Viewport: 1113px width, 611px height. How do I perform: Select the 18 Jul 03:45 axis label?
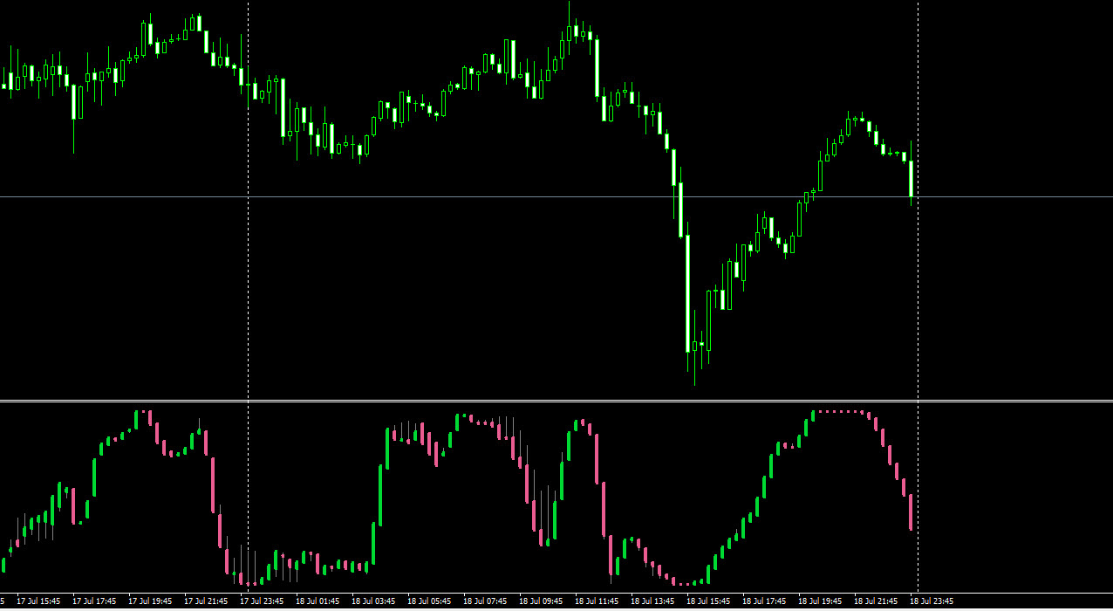point(373,601)
